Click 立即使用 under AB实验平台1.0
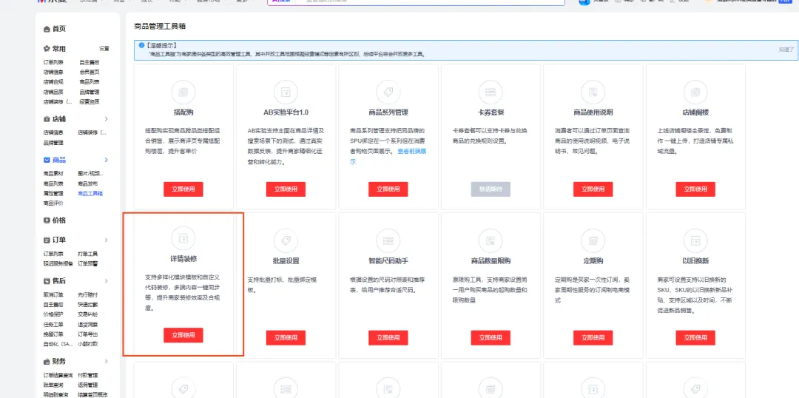The height and width of the screenshot is (398, 799). pos(286,189)
